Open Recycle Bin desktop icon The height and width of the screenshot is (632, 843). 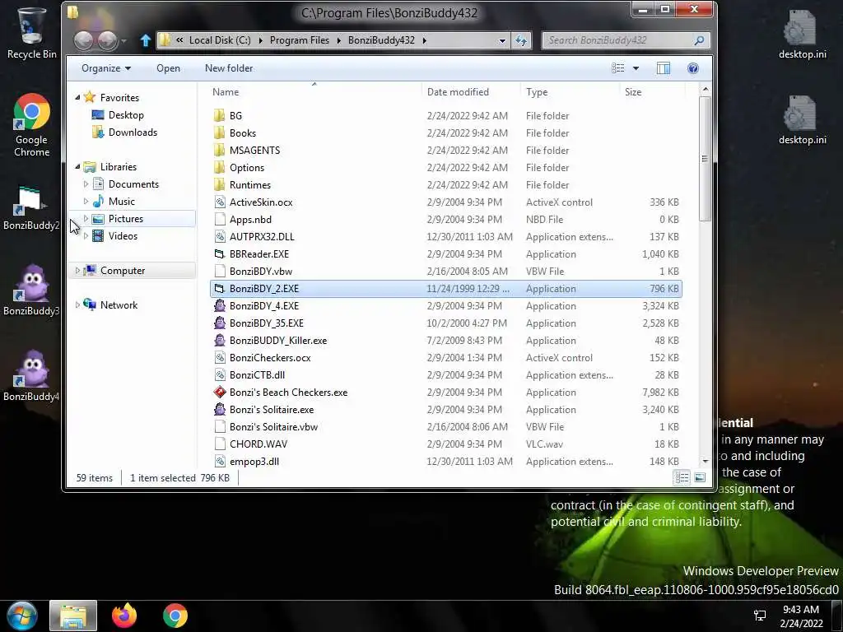click(x=31, y=33)
